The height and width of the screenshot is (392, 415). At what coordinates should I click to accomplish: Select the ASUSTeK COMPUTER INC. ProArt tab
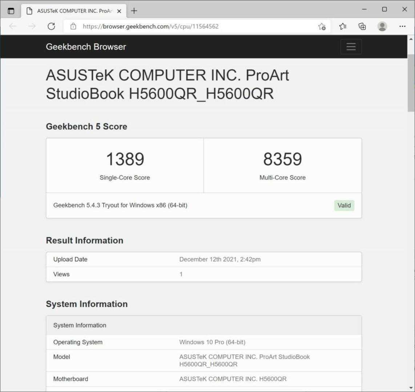click(x=73, y=11)
